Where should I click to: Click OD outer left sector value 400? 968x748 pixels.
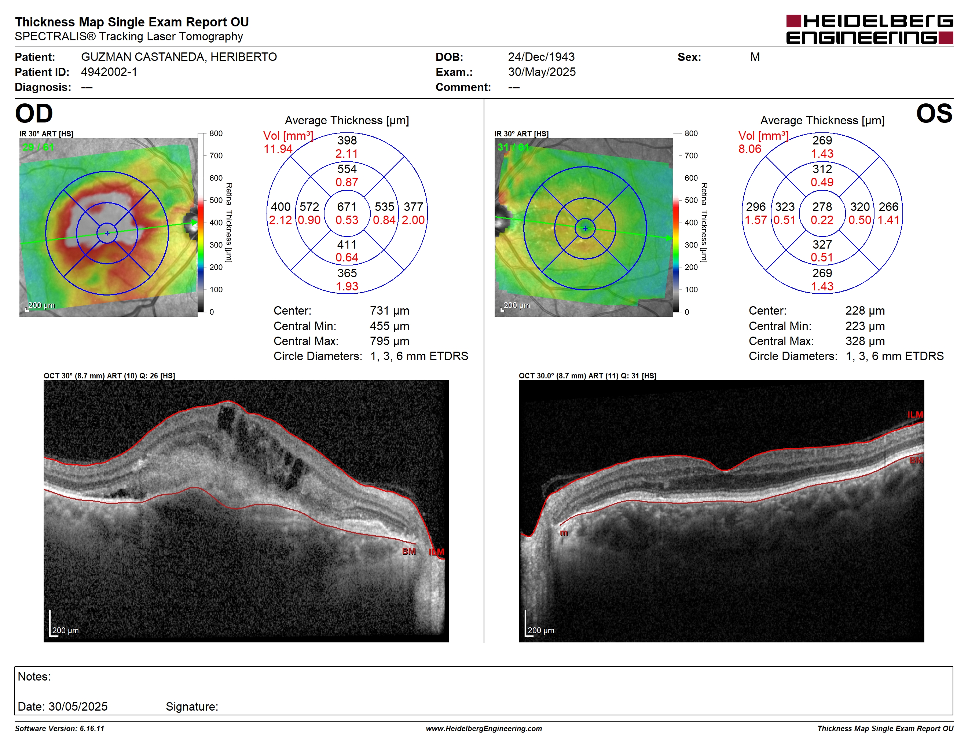[x=280, y=207]
